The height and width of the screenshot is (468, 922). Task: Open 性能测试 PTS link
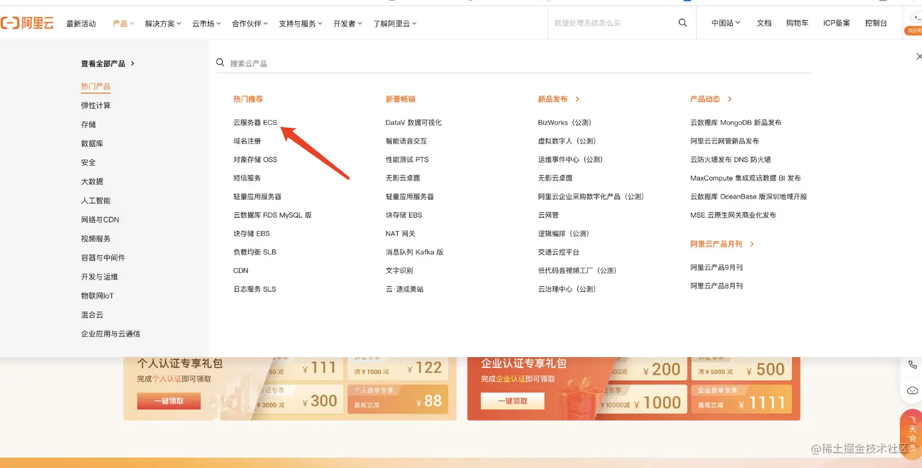407,160
